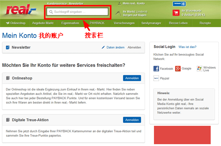Image resolution: width=221 pixels, height=146 pixels.
Task: Click the Kundenservice link
Action: tap(57, 4)
